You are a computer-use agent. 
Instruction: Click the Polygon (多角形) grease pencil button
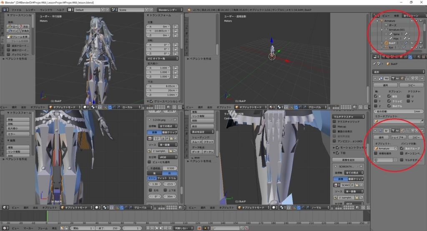pos(24,31)
